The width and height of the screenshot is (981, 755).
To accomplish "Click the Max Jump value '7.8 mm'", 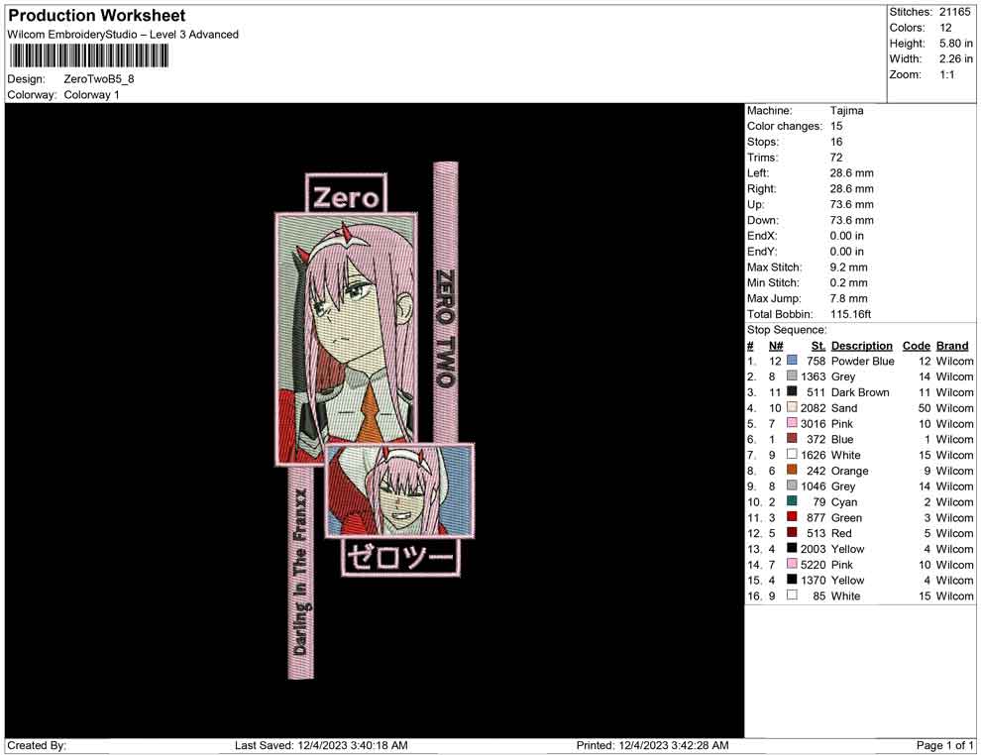I will pos(848,298).
